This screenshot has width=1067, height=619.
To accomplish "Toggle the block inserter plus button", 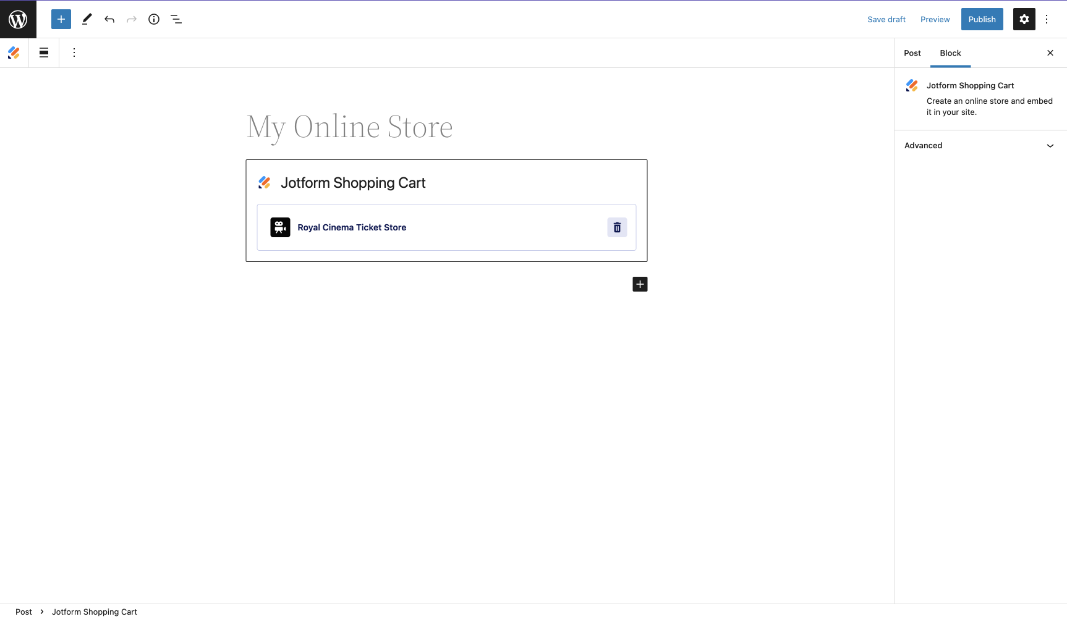I will 61,19.
